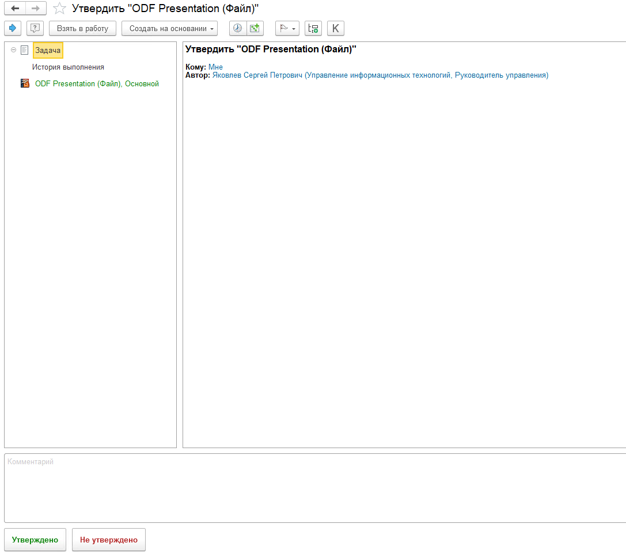Click the blue arrow redirect icon
626x558 pixels.
[x=13, y=28]
